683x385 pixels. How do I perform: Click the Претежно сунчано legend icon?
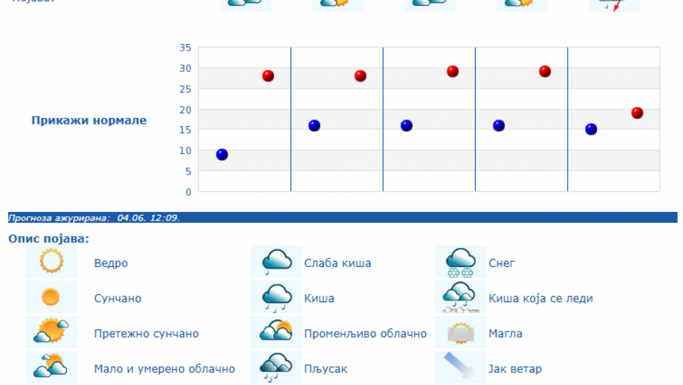pyautogui.click(x=51, y=332)
